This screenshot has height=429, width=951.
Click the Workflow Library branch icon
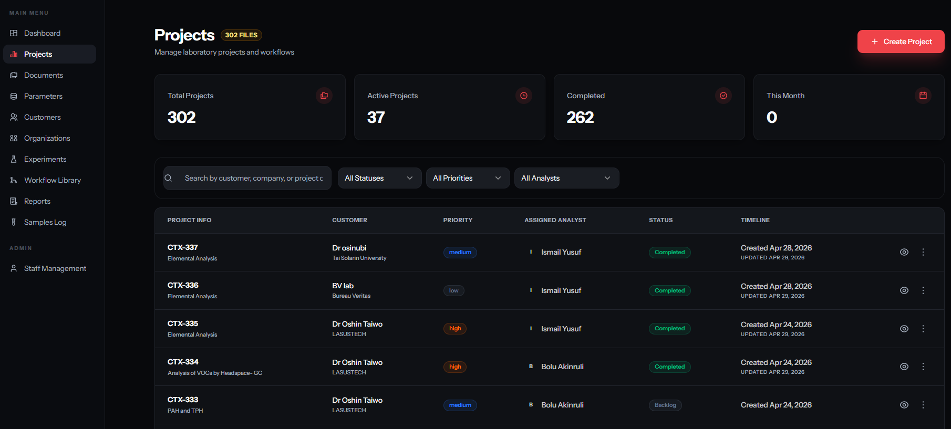pyautogui.click(x=14, y=180)
